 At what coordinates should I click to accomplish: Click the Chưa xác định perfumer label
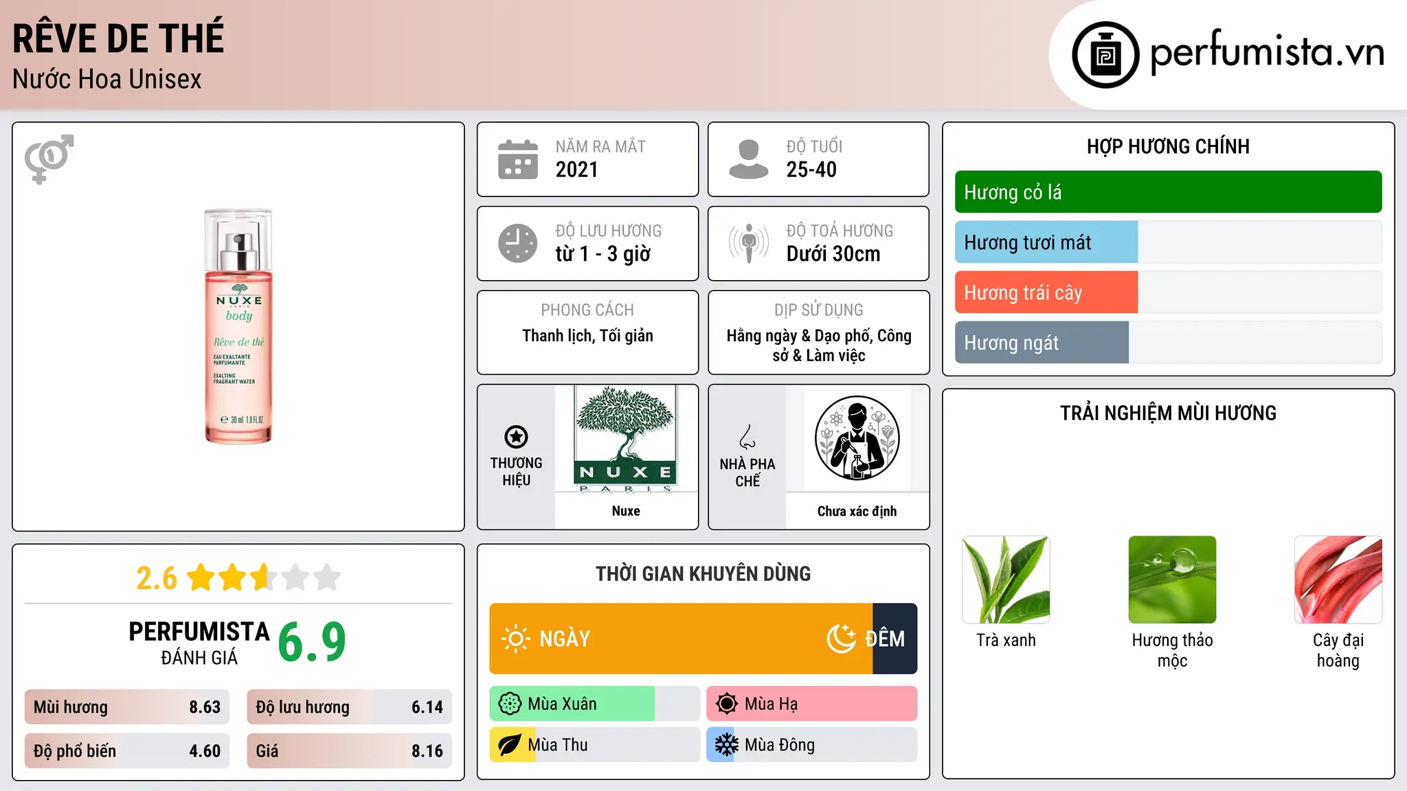tap(857, 511)
